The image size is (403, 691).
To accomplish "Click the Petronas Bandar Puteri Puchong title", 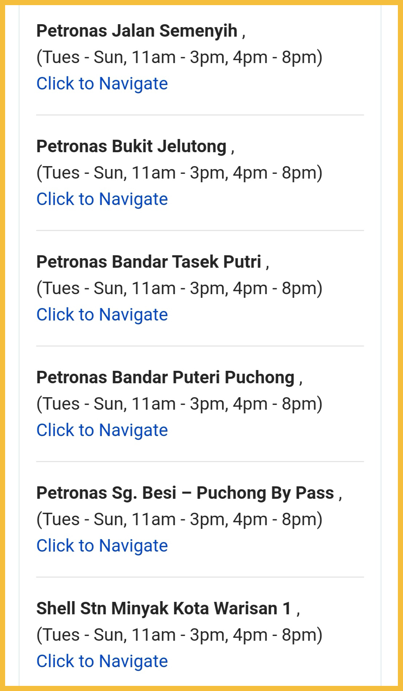I will click(x=165, y=377).
